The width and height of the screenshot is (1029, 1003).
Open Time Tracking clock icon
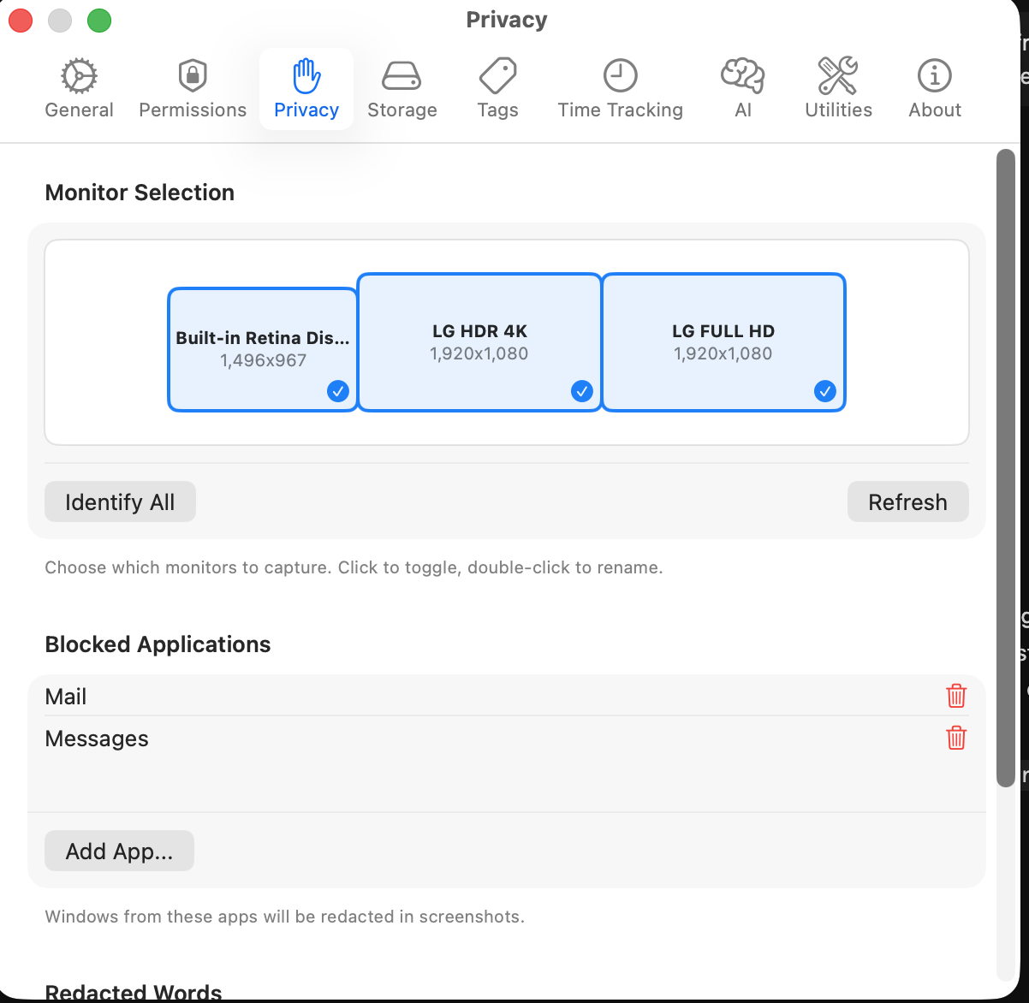pos(620,76)
